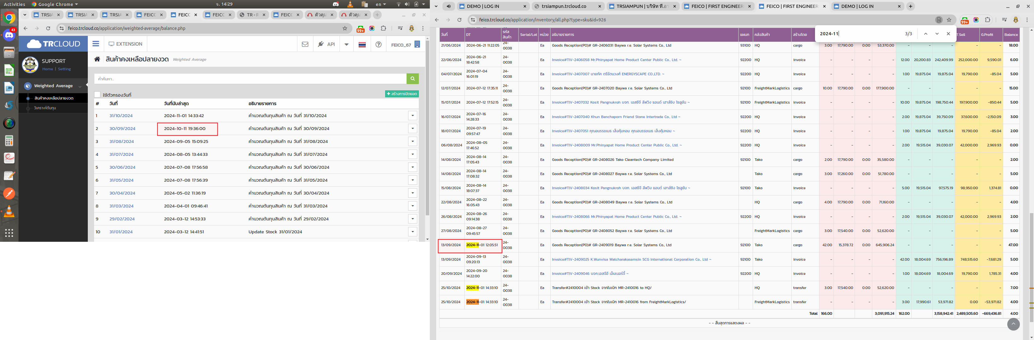
Task: Open the calculator app in the dock
Action: coord(9,141)
